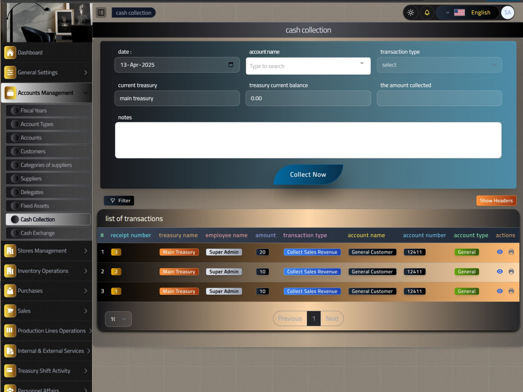The height and width of the screenshot is (392, 523).
Task: Click account number column header
Action: coord(424,235)
